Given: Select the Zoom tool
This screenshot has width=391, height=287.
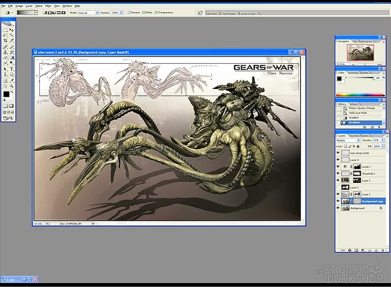Looking at the screenshot, I should point(12,86).
